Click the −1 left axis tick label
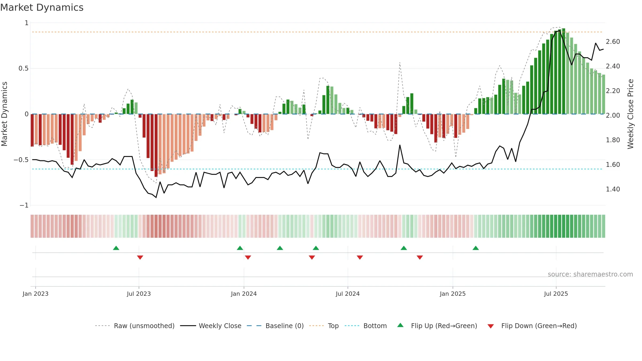This screenshot has height=361, width=642. 24,205
